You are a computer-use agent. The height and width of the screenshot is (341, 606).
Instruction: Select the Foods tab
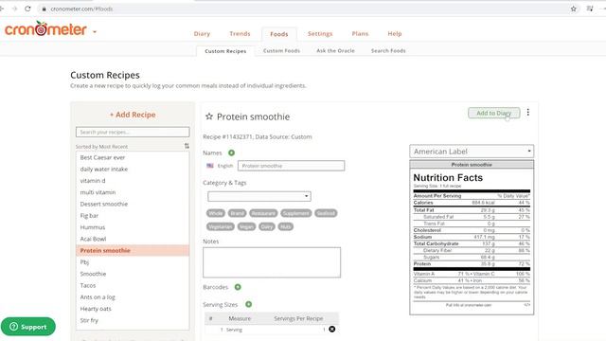tap(279, 34)
